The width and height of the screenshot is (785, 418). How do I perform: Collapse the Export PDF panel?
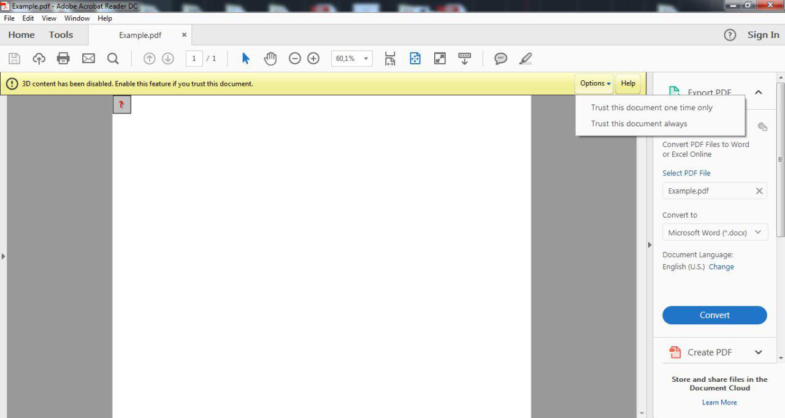click(x=759, y=91)
